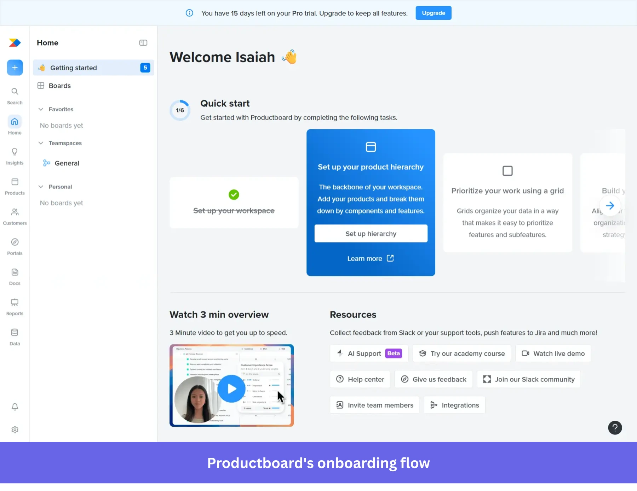Click the Set up your workspace card
This screenshot has height=491, width=637.
pos(234,203)
